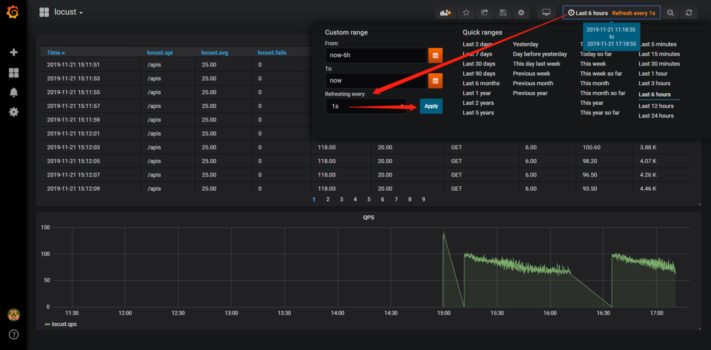Select quick range Last 1 hour

[x=653, y=73]
